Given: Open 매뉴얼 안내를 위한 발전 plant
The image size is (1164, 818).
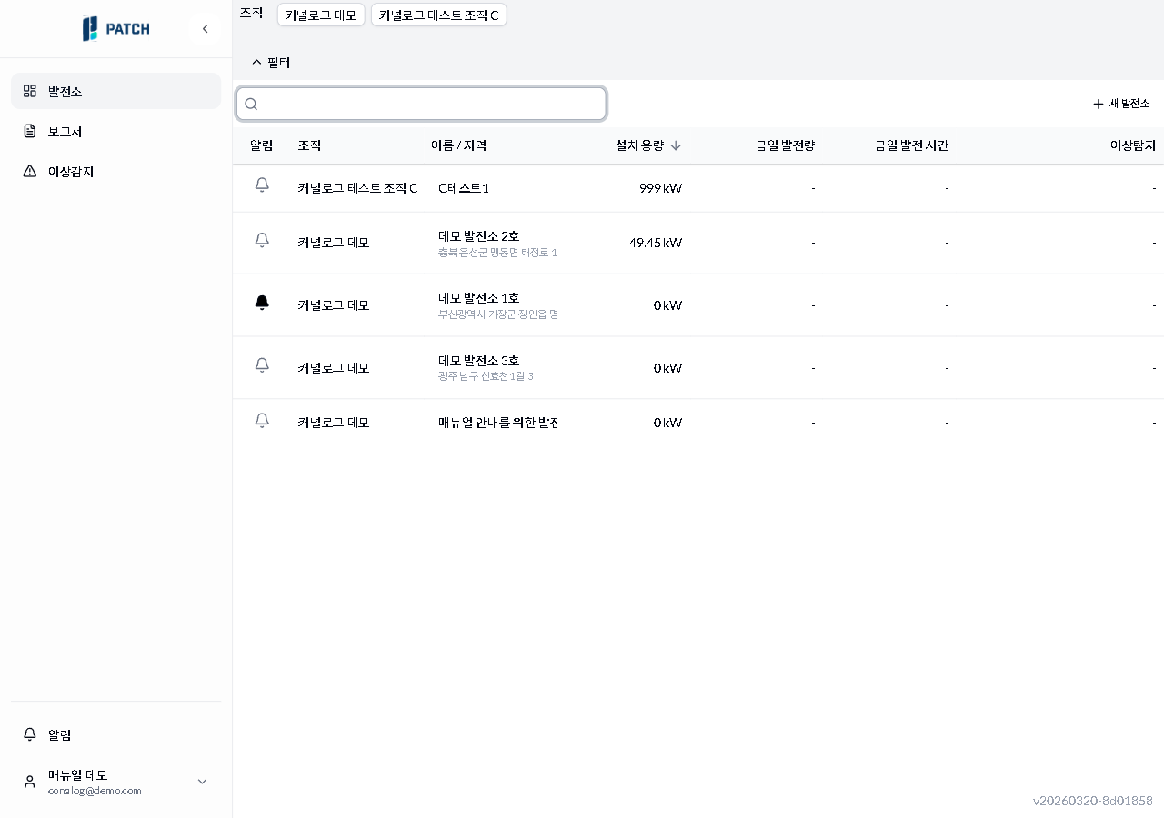Looking at the screenshot, I should [x=498, y=422].
